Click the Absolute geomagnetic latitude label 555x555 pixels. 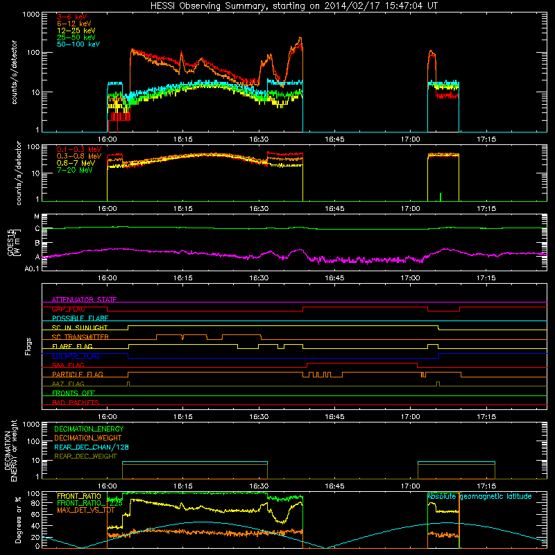[479, 496]
